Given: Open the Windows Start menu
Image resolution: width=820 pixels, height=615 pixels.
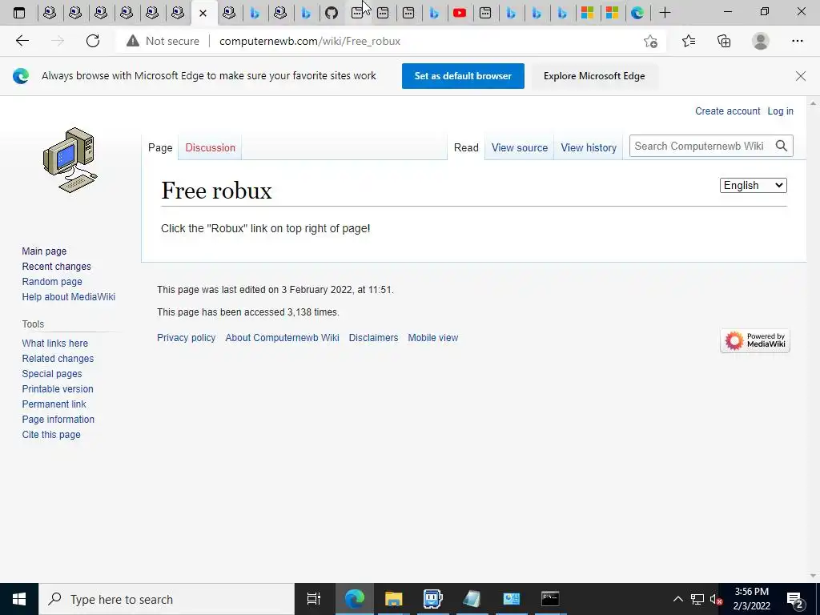Looking at the screenshot, I should (x=19, y=599).
